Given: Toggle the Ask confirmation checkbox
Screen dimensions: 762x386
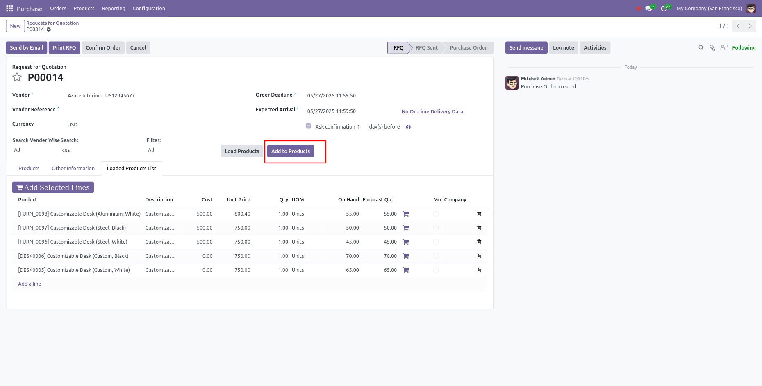Looking at the screenshot, I should pos(308,126).
